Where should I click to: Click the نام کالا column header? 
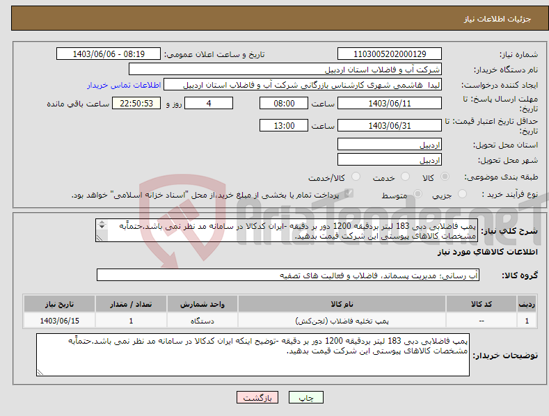(x=342, y=304)
